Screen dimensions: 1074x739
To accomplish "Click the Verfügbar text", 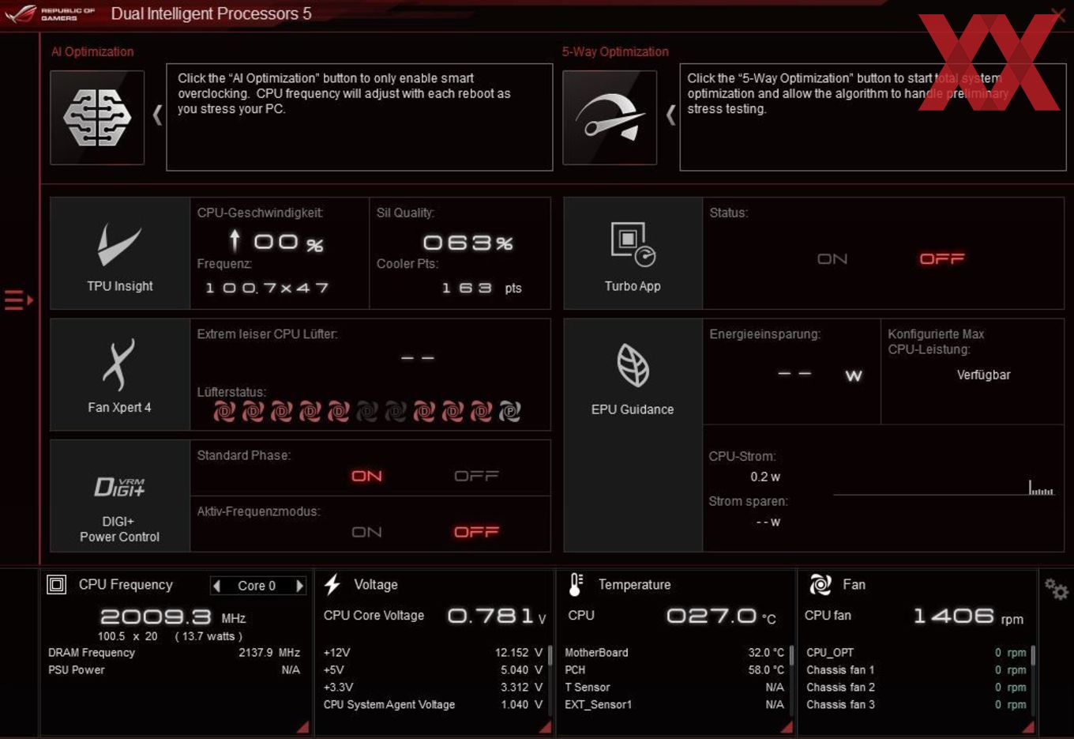I will (x=983, y=375).
